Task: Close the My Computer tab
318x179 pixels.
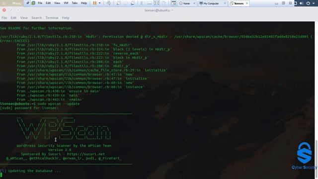Action: coord(225,3)
